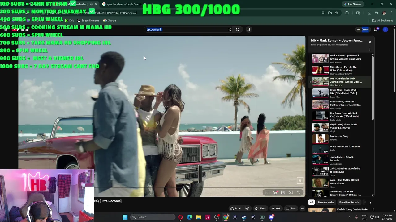Viewport: 396px width, 222px height.
Task: Open the Mix playlist three-dot options menu
Action: (370, 49)
